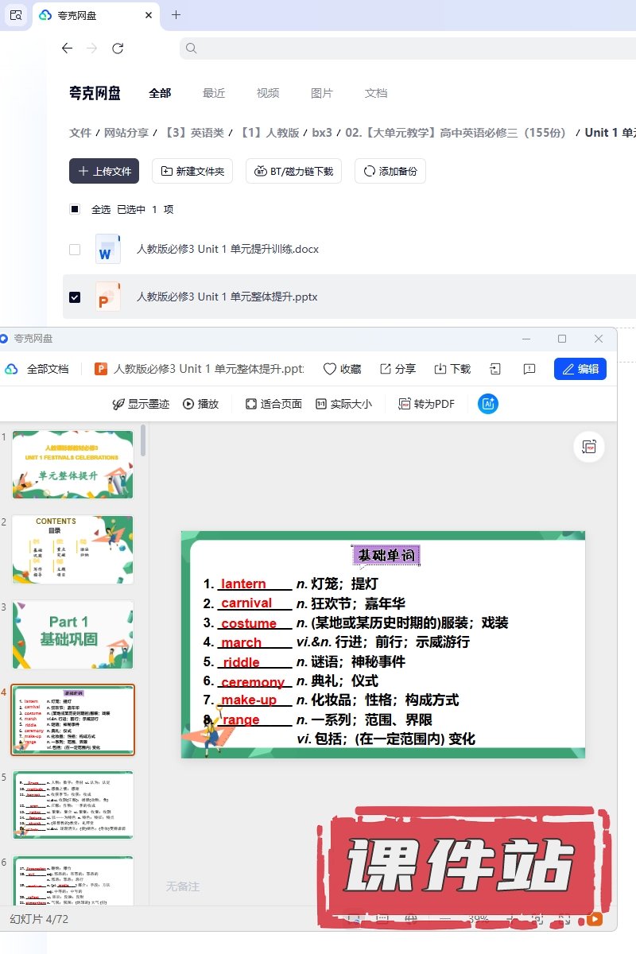Click the feedback icon beside 编辑
Screen dimensions: 636x954
coord(529,369)
